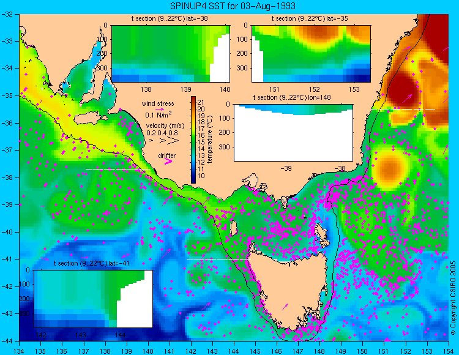
Task: Open the lat=-38 temperature section plot
Action: 171,54
